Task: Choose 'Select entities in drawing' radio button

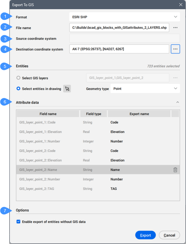Action: (x=19, y=89)
